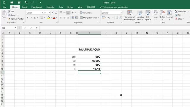Toggle Wrap Text
The image size is (190, 107).
[x=86, y=13]
